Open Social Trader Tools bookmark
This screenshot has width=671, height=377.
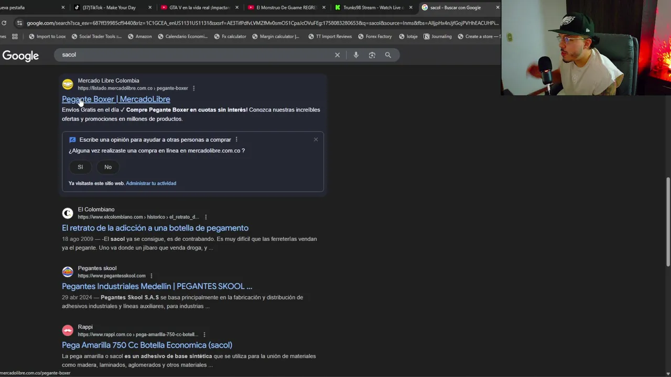coord(96,36)
